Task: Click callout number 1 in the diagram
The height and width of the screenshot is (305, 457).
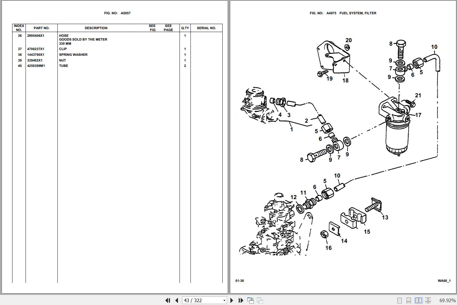Action: click(x=292, y=129)
